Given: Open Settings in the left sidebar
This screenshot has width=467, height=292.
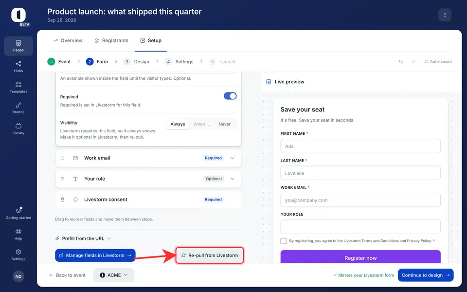Looking at the screenshot, I should pyautogui.click(x=18, y=255).
